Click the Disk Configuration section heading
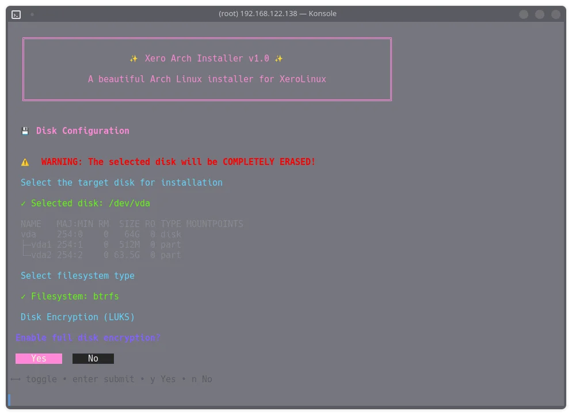The height and width of the screenshot is (415, 572). pyautogui.click(x=82, y=130)
